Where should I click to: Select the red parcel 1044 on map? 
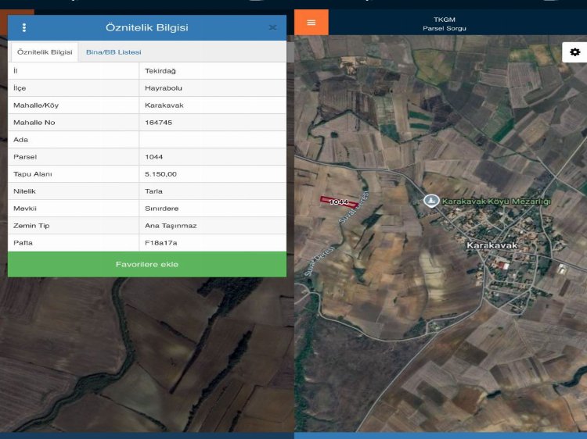[x=338, y=202]
